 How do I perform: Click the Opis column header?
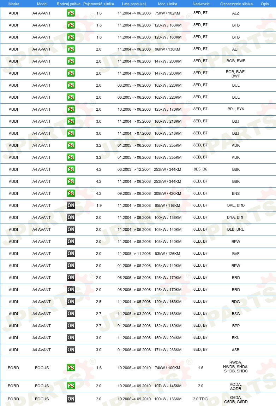[265, 4]
